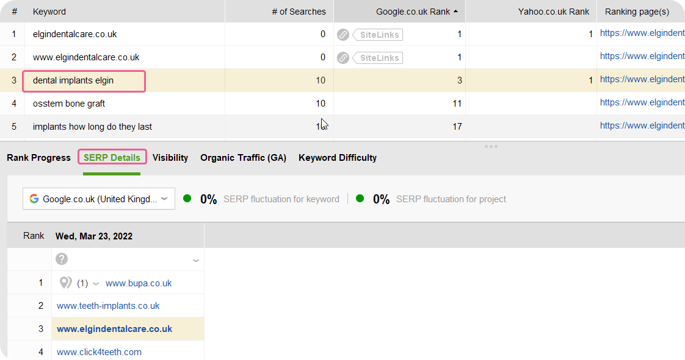Image resolution: width=685 pixels, height=360 pixels.
Task: Open ranking page link for dental implants elgin
Action: click(642, 79)
